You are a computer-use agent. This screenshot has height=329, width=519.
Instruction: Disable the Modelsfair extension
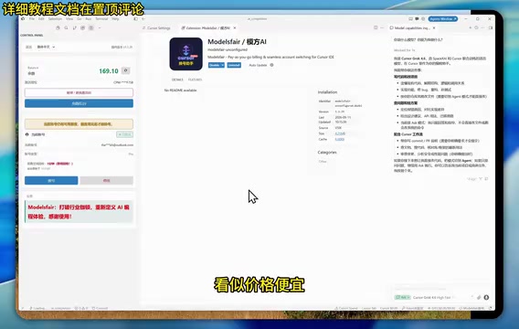[214, 65]
